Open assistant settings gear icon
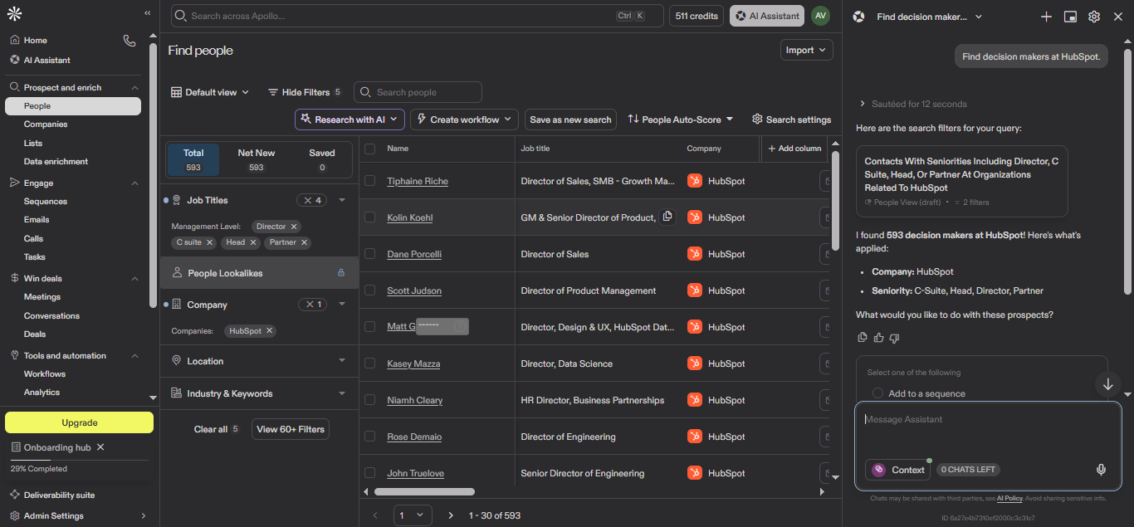This screenshot has height=527, width=1134. point(1094,17)
